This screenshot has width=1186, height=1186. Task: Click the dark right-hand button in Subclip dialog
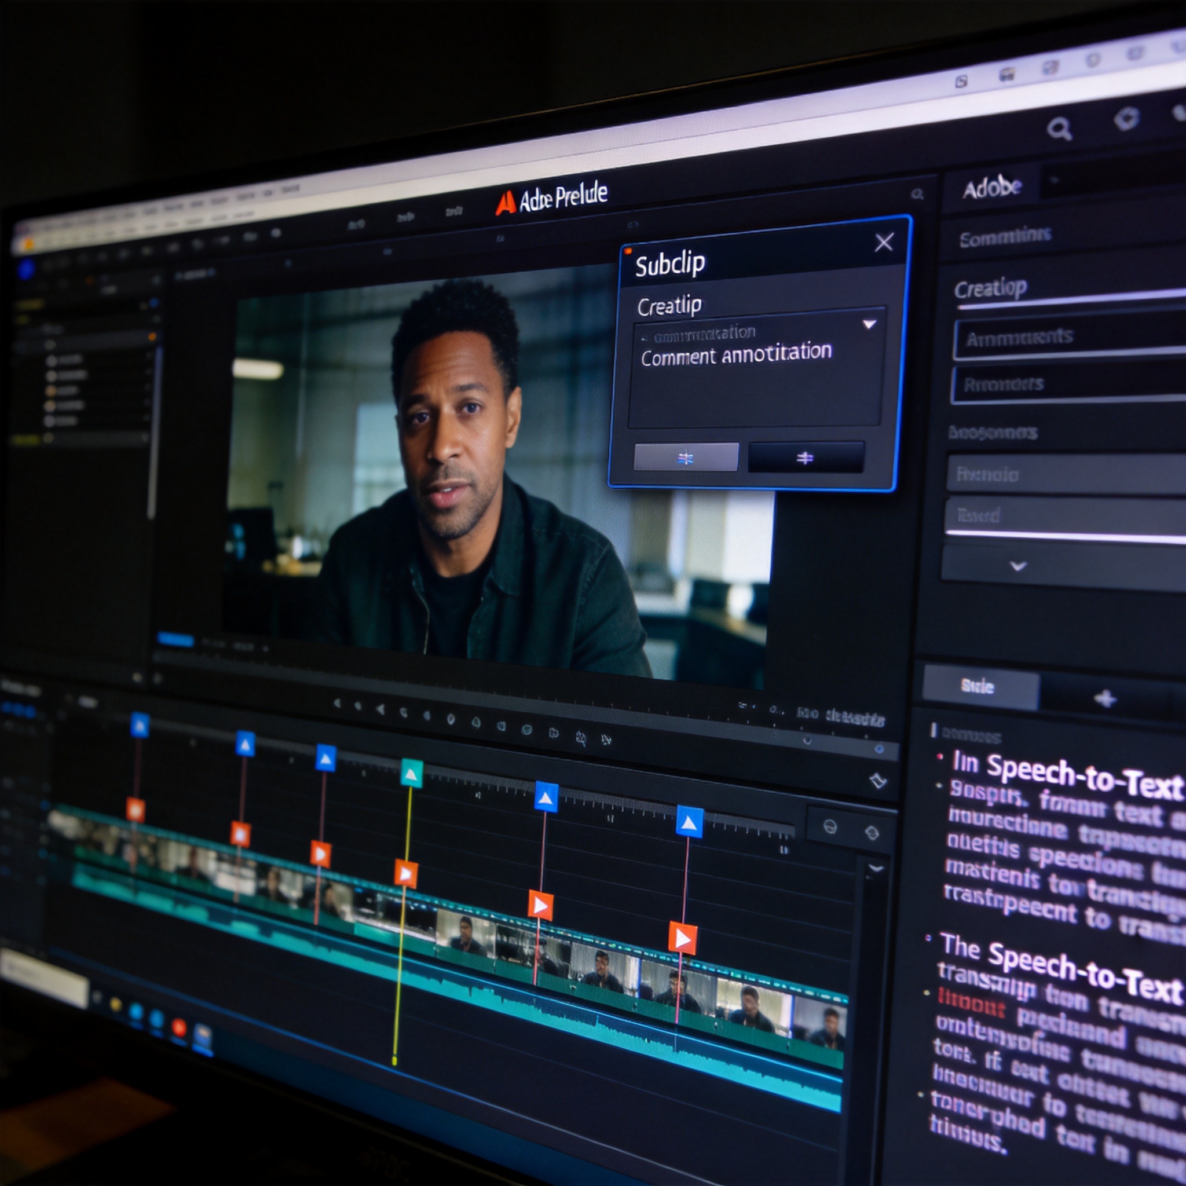(806, 457)
